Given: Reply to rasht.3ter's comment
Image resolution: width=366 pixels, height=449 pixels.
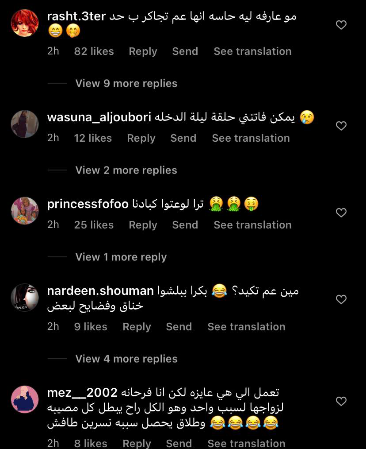Looking at the screenshot, I should click(143, 51).
